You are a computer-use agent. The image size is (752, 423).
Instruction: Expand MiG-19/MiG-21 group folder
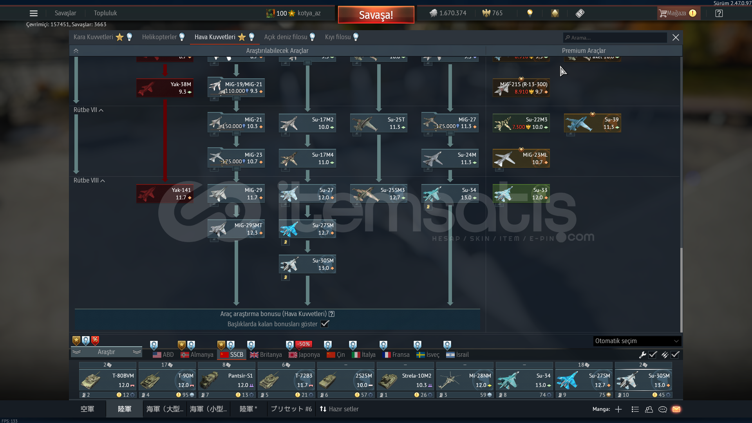tap(236, 88)
